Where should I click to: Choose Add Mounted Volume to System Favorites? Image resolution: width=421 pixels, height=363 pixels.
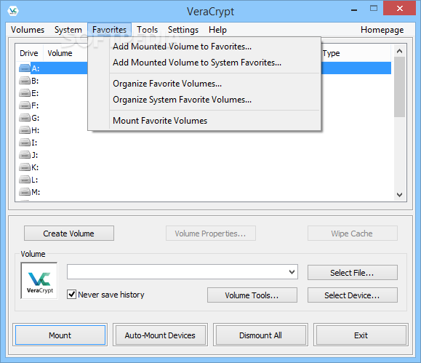tap(204, 63)
